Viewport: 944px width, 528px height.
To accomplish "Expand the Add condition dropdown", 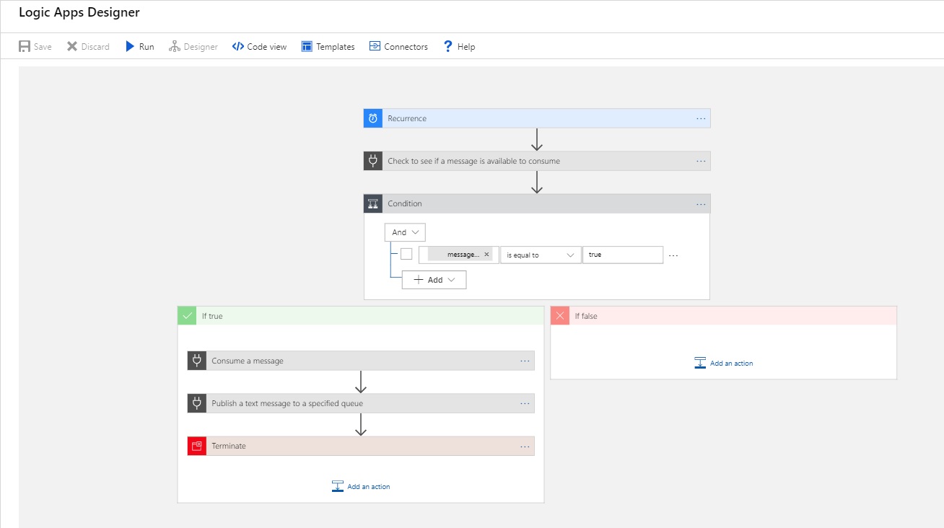I will pos(434,280).
